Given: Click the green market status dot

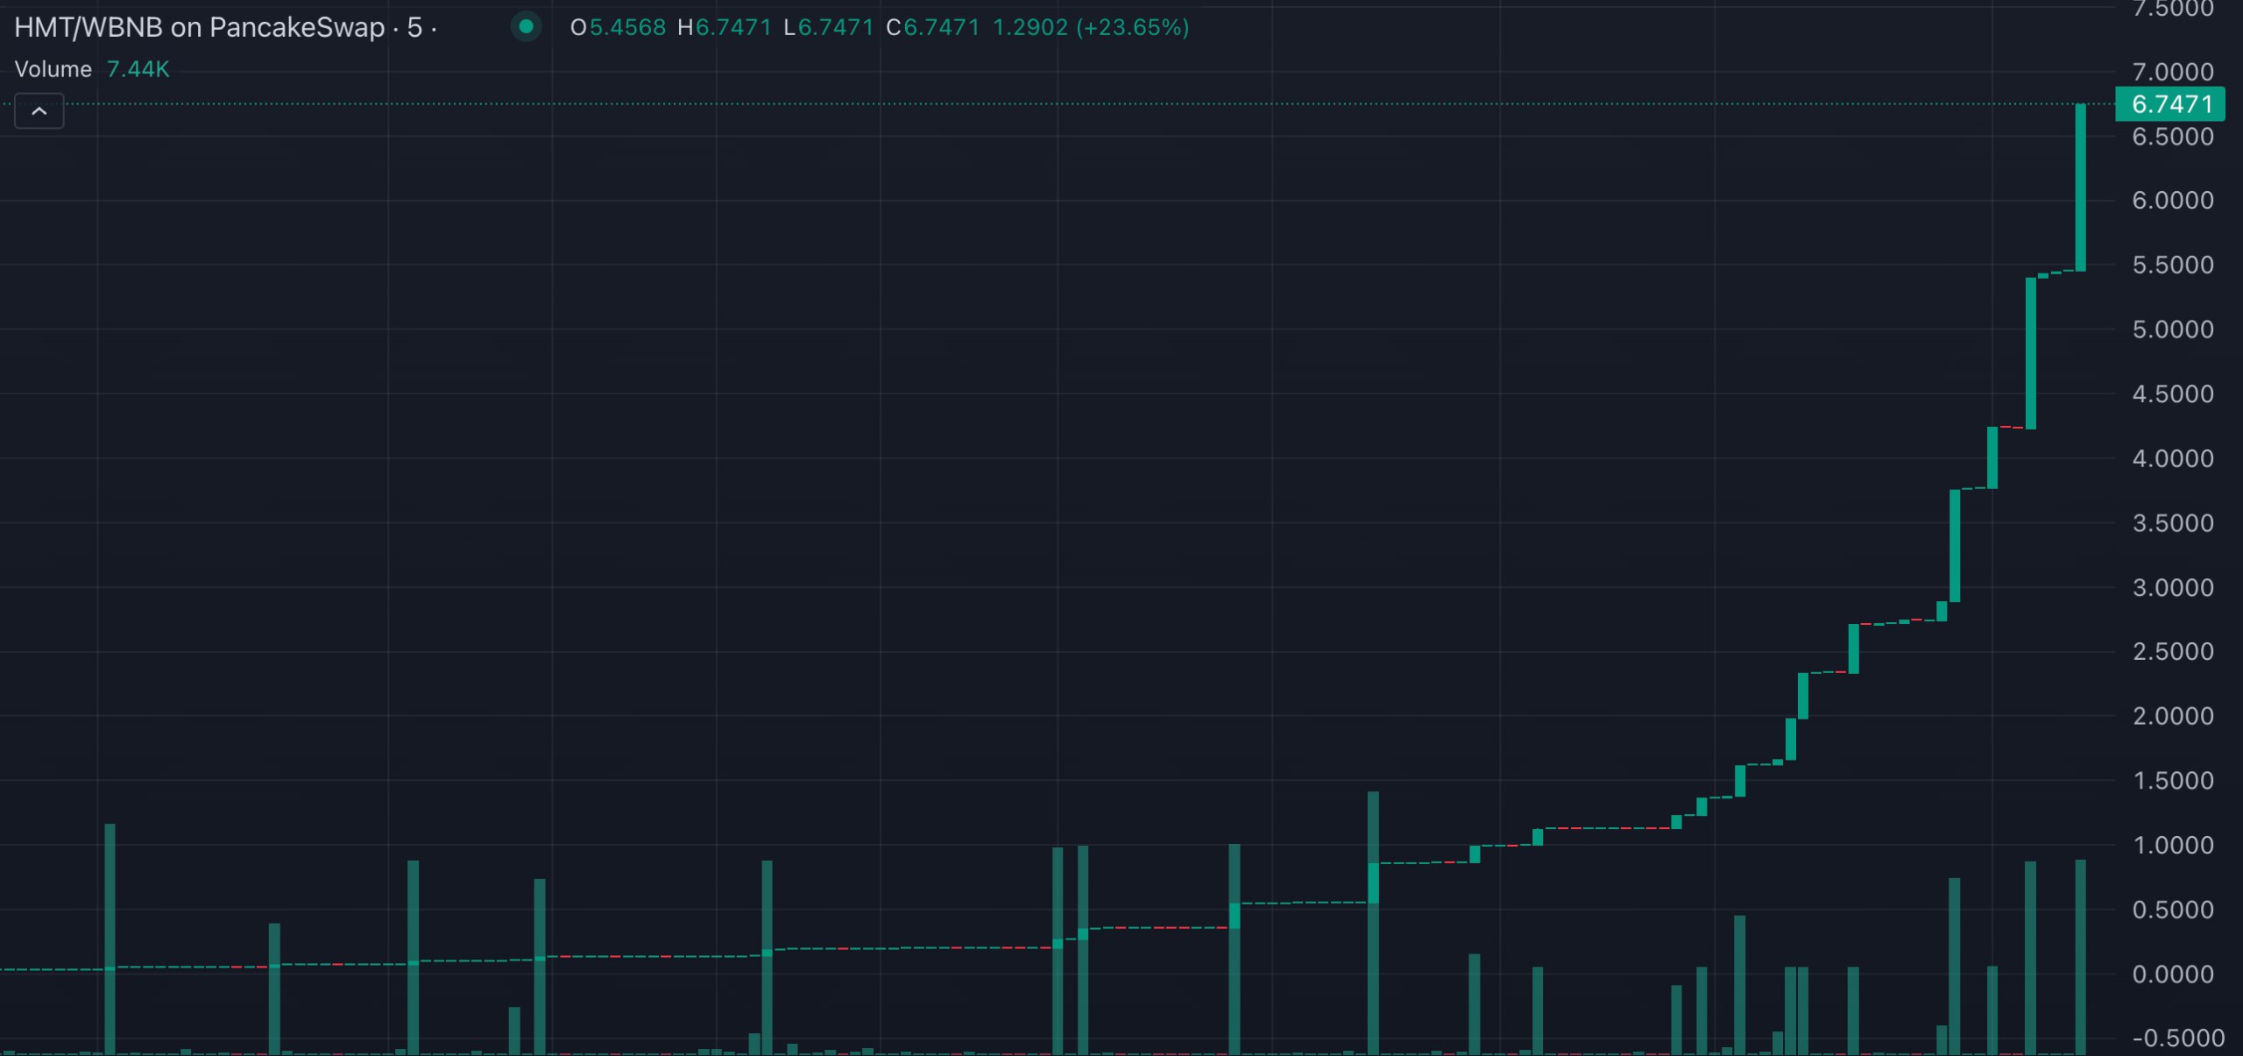Looking at the screenshot, I should pyautogui.click(x=526, y=27).
